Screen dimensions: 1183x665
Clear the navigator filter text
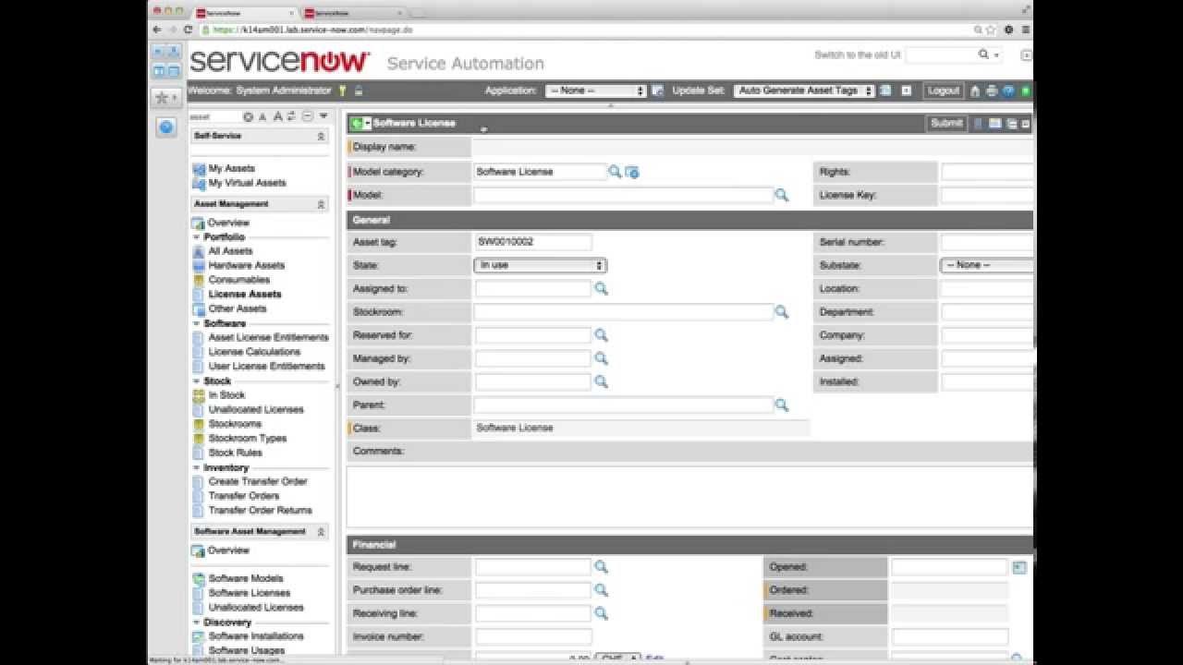pos(248,116)
